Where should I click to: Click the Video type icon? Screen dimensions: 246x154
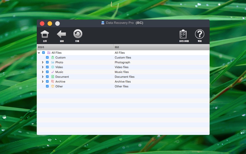click(53, 67)
